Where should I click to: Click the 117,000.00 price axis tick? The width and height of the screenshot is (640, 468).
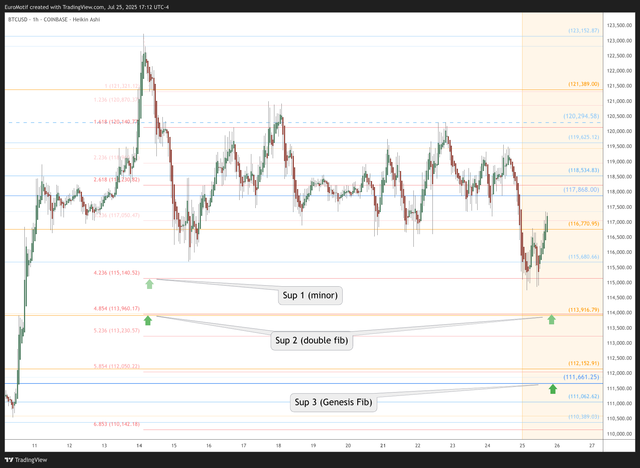pyautogui.click(x=619, y=222)
